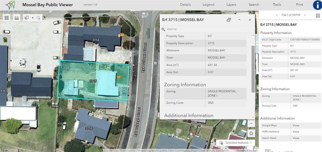Image resolution: width=322 pixels, height=152 pixels.
Task: Collapse the Erf 3715 popup
Action: point(239,20)
